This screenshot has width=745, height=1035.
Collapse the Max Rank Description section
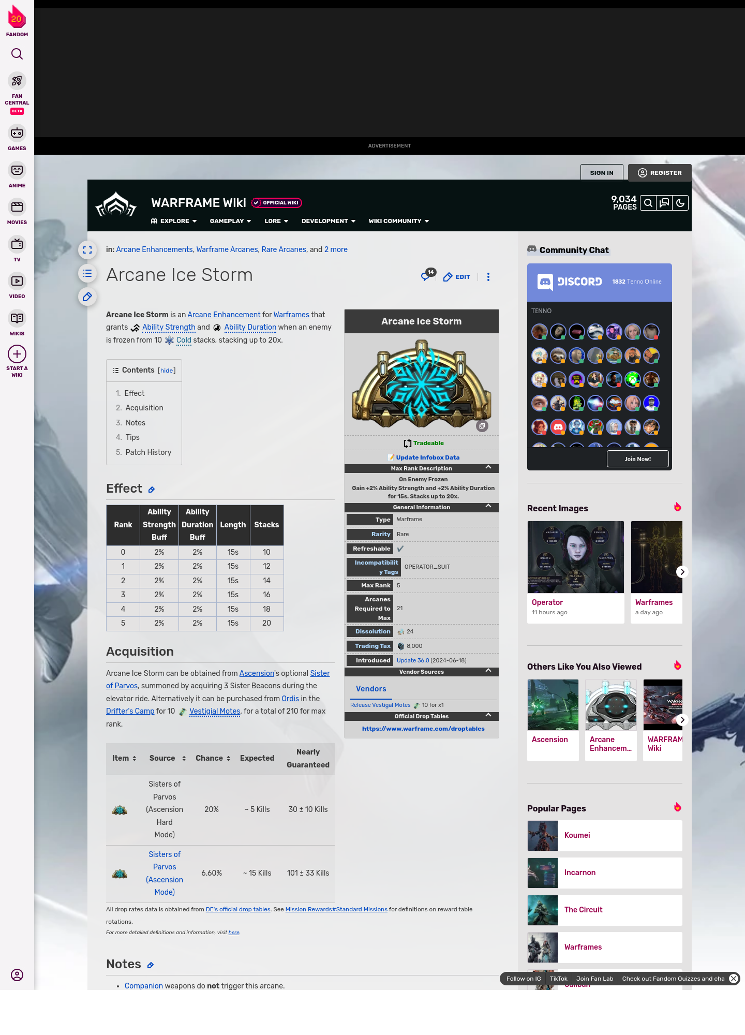[488, 467]
